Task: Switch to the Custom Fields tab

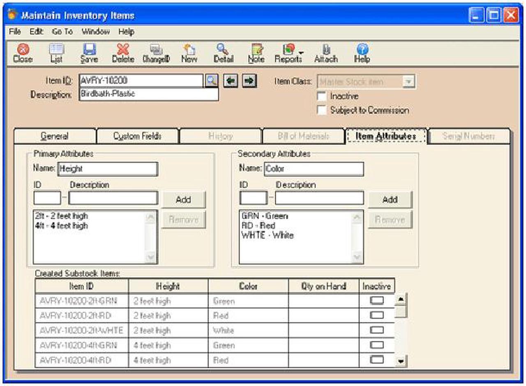Action: tap(137, 136)
